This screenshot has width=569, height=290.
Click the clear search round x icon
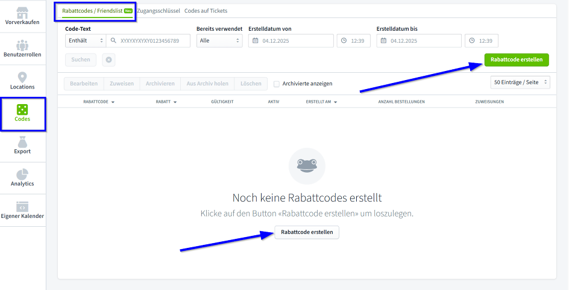click(x=108, y=60)
